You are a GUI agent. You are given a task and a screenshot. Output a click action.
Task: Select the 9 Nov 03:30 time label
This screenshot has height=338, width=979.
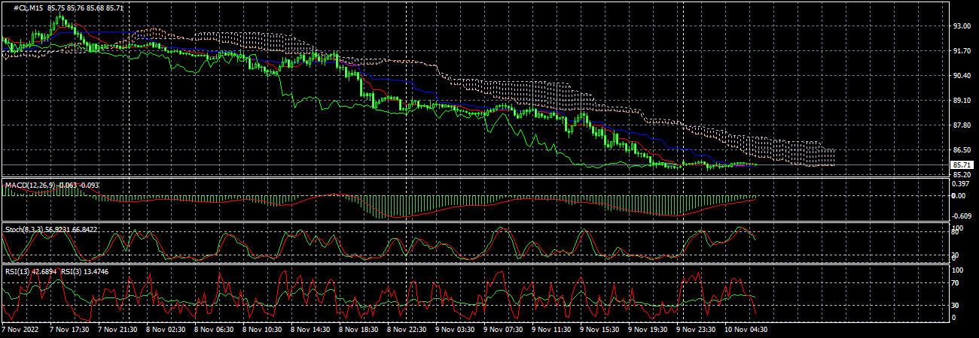(x=456, y=329)
